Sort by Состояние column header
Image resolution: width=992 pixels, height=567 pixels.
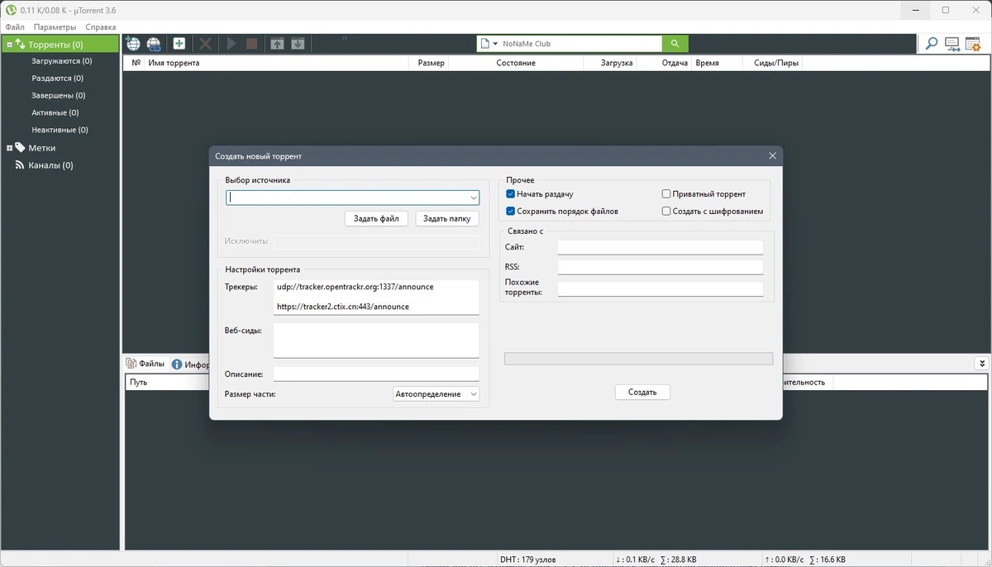[x=516, y=63]
